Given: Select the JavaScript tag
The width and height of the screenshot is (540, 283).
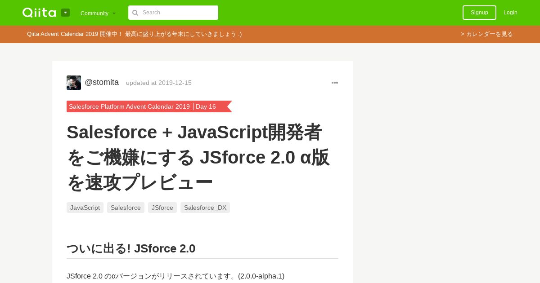Looking at the screenshot, I should (x=85, y=208).
